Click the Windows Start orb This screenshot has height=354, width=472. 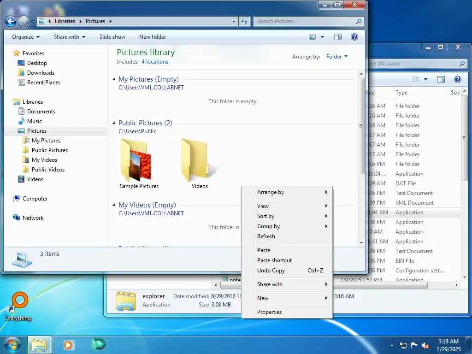coord(12,345)
